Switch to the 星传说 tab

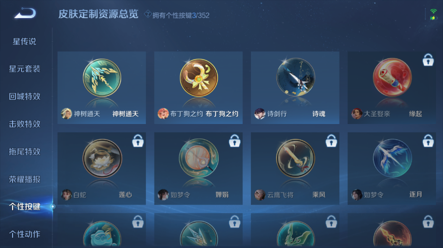(24, 41)
